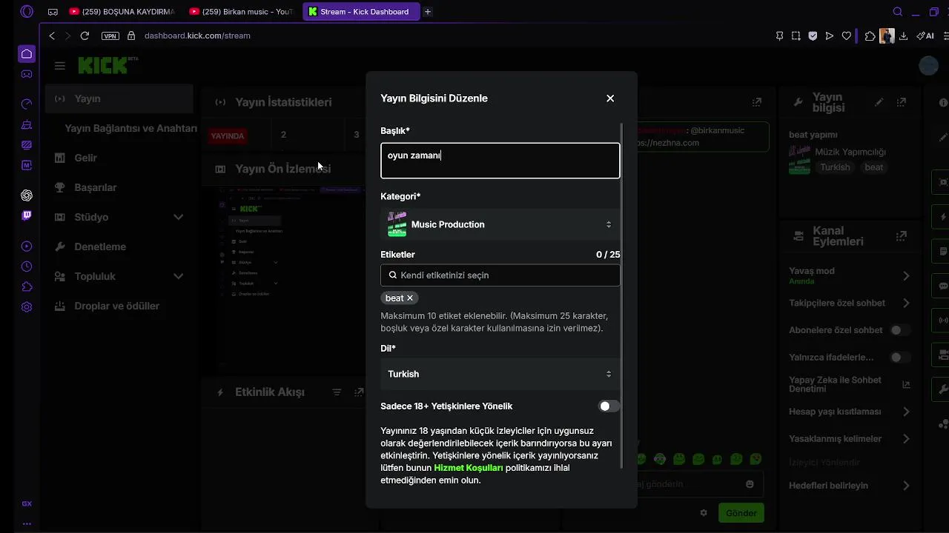Toggle Yalnızca ifadelerle switch
This screenshot has height=533, width=949.
click(x=900, y=358)
